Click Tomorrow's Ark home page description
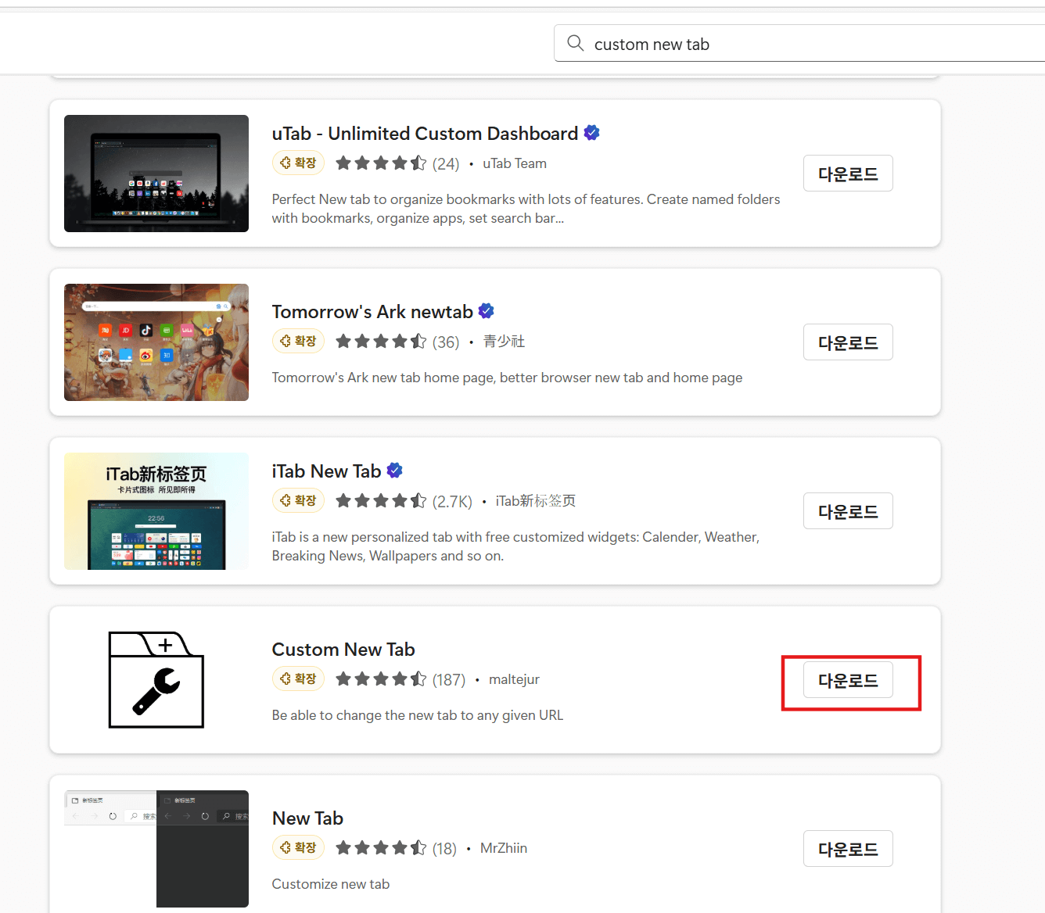Screen dimensions: 1045x913 (x=507, y=378)
